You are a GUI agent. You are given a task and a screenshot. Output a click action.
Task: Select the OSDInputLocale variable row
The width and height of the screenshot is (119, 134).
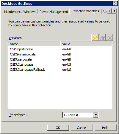click(60, 49)
